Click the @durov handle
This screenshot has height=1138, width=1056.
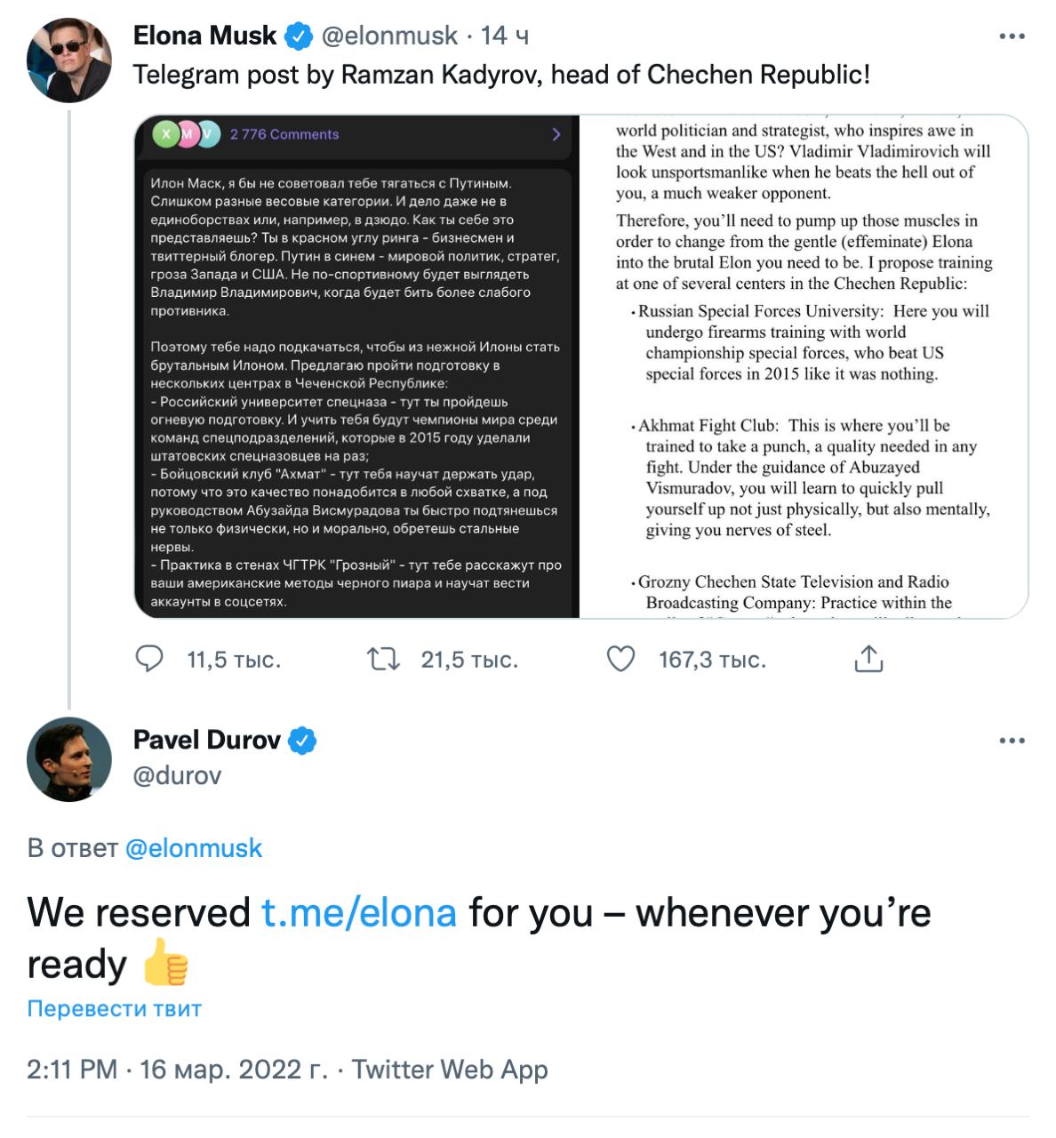point(177,775)
